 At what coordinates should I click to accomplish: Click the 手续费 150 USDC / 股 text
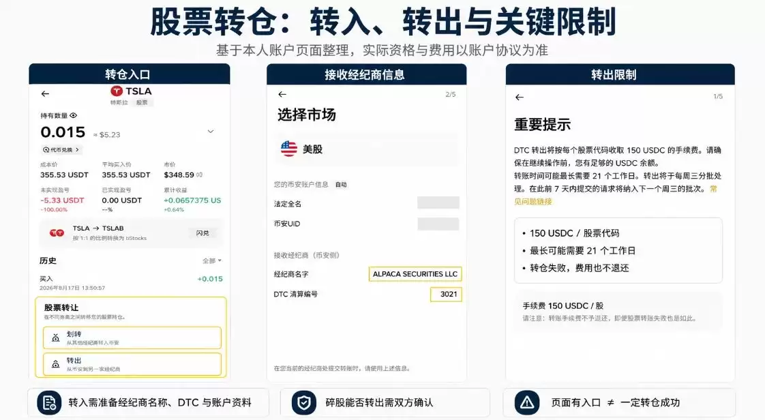pos(563,306)
